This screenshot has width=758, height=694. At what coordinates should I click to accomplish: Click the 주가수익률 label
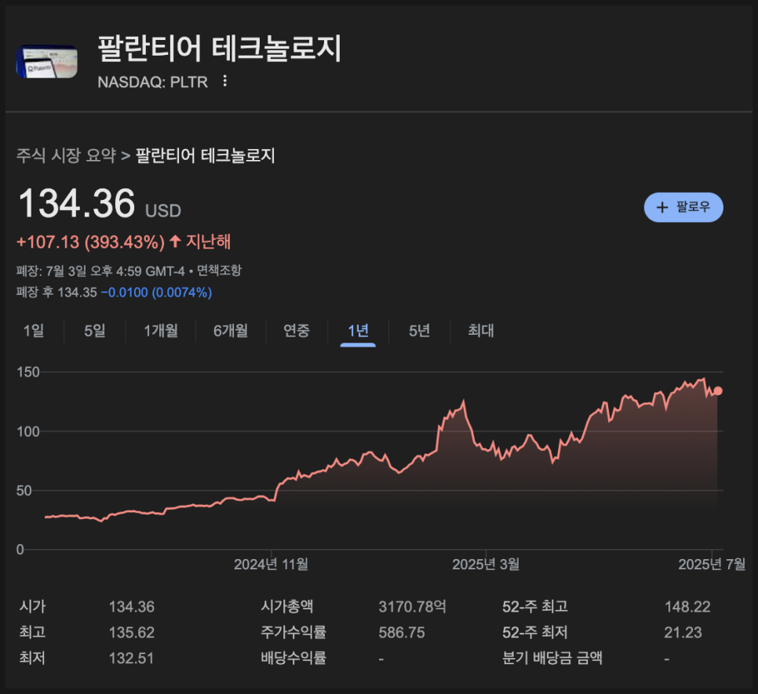[294, 632]
